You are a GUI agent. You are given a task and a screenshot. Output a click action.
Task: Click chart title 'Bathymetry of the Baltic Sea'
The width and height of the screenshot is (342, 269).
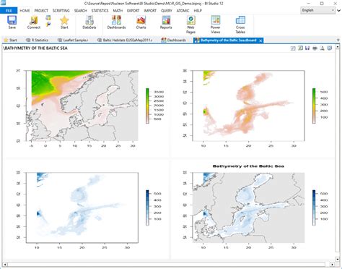point(248,166)
